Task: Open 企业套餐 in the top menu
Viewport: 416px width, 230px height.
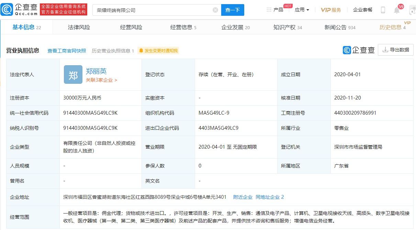Action: 363,9
